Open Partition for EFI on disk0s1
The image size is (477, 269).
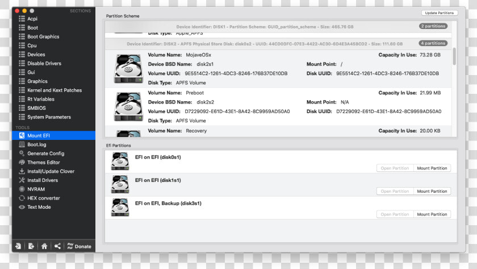click(x=395, y=168)
